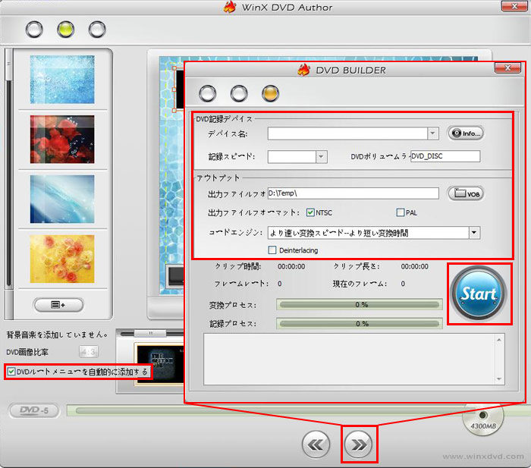Toggle the Deinterlacing checkbox
531x468 pixels.
[272, 250]
